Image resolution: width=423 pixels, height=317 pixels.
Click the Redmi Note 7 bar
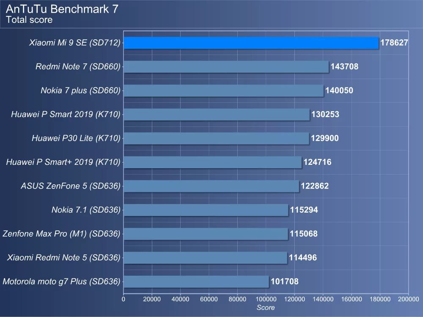coord(226,67)
